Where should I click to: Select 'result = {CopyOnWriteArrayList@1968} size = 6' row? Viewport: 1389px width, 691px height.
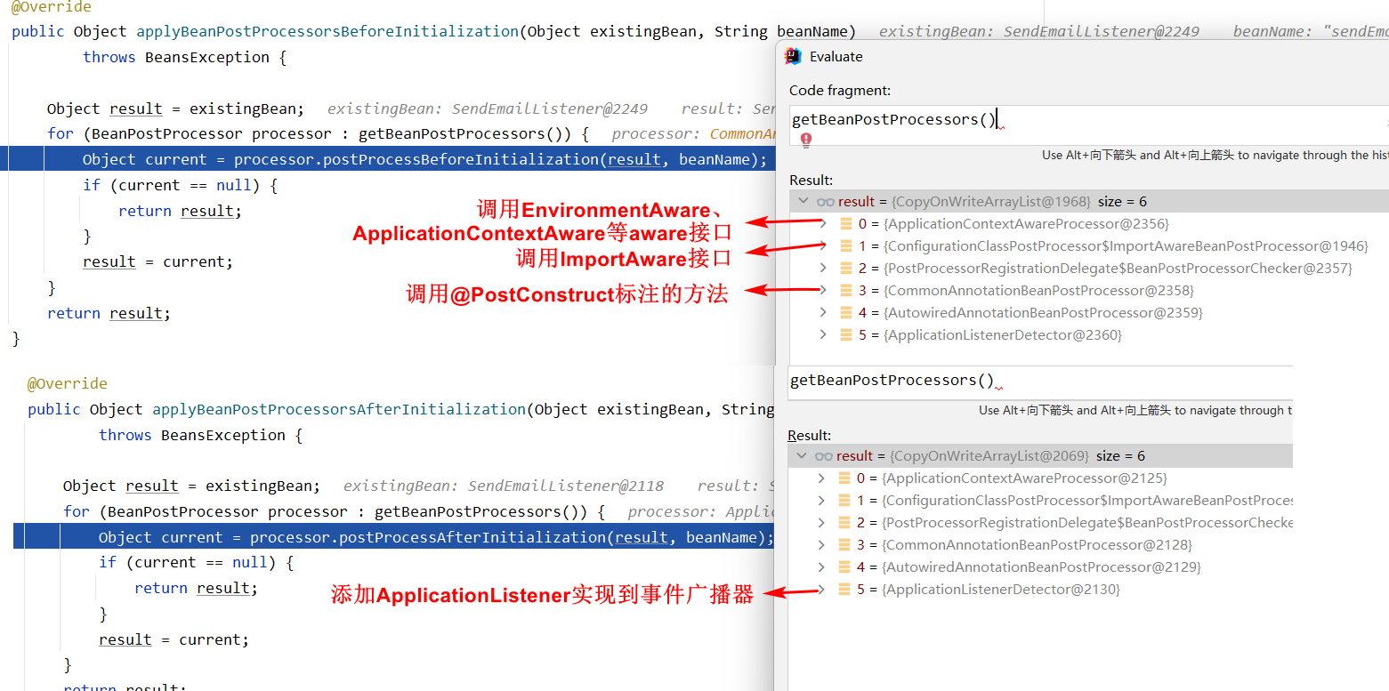1088,202
